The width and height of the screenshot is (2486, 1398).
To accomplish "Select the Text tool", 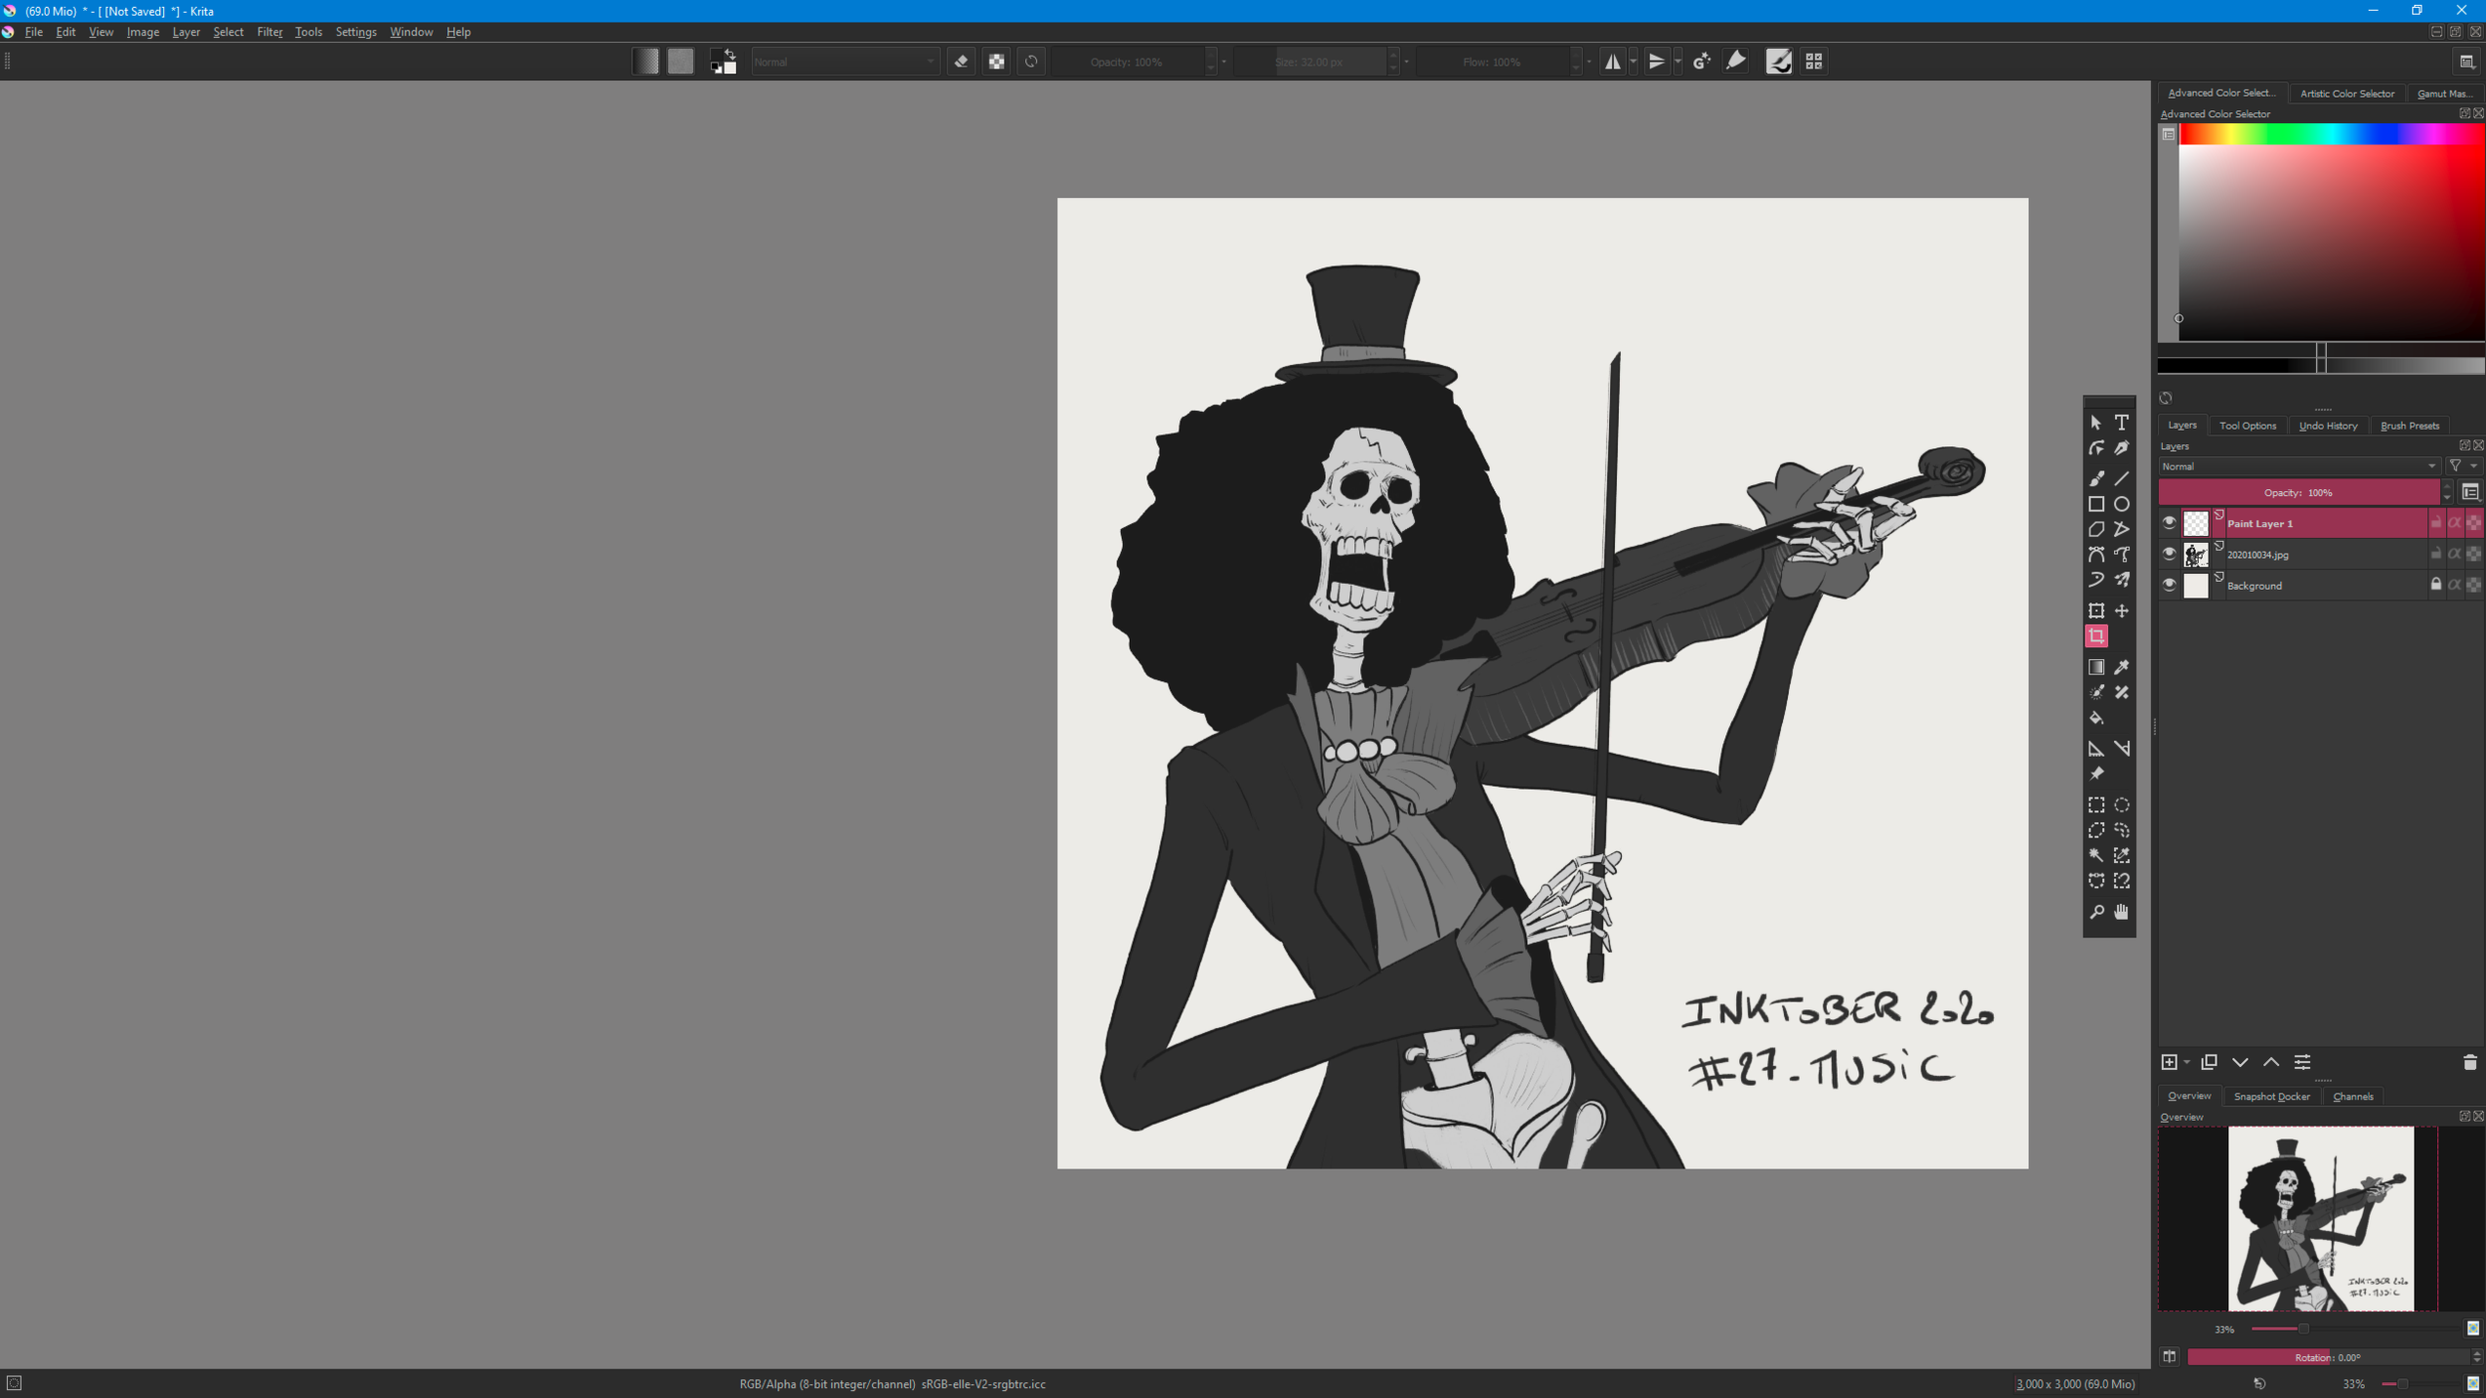I will coord(2123,424).
